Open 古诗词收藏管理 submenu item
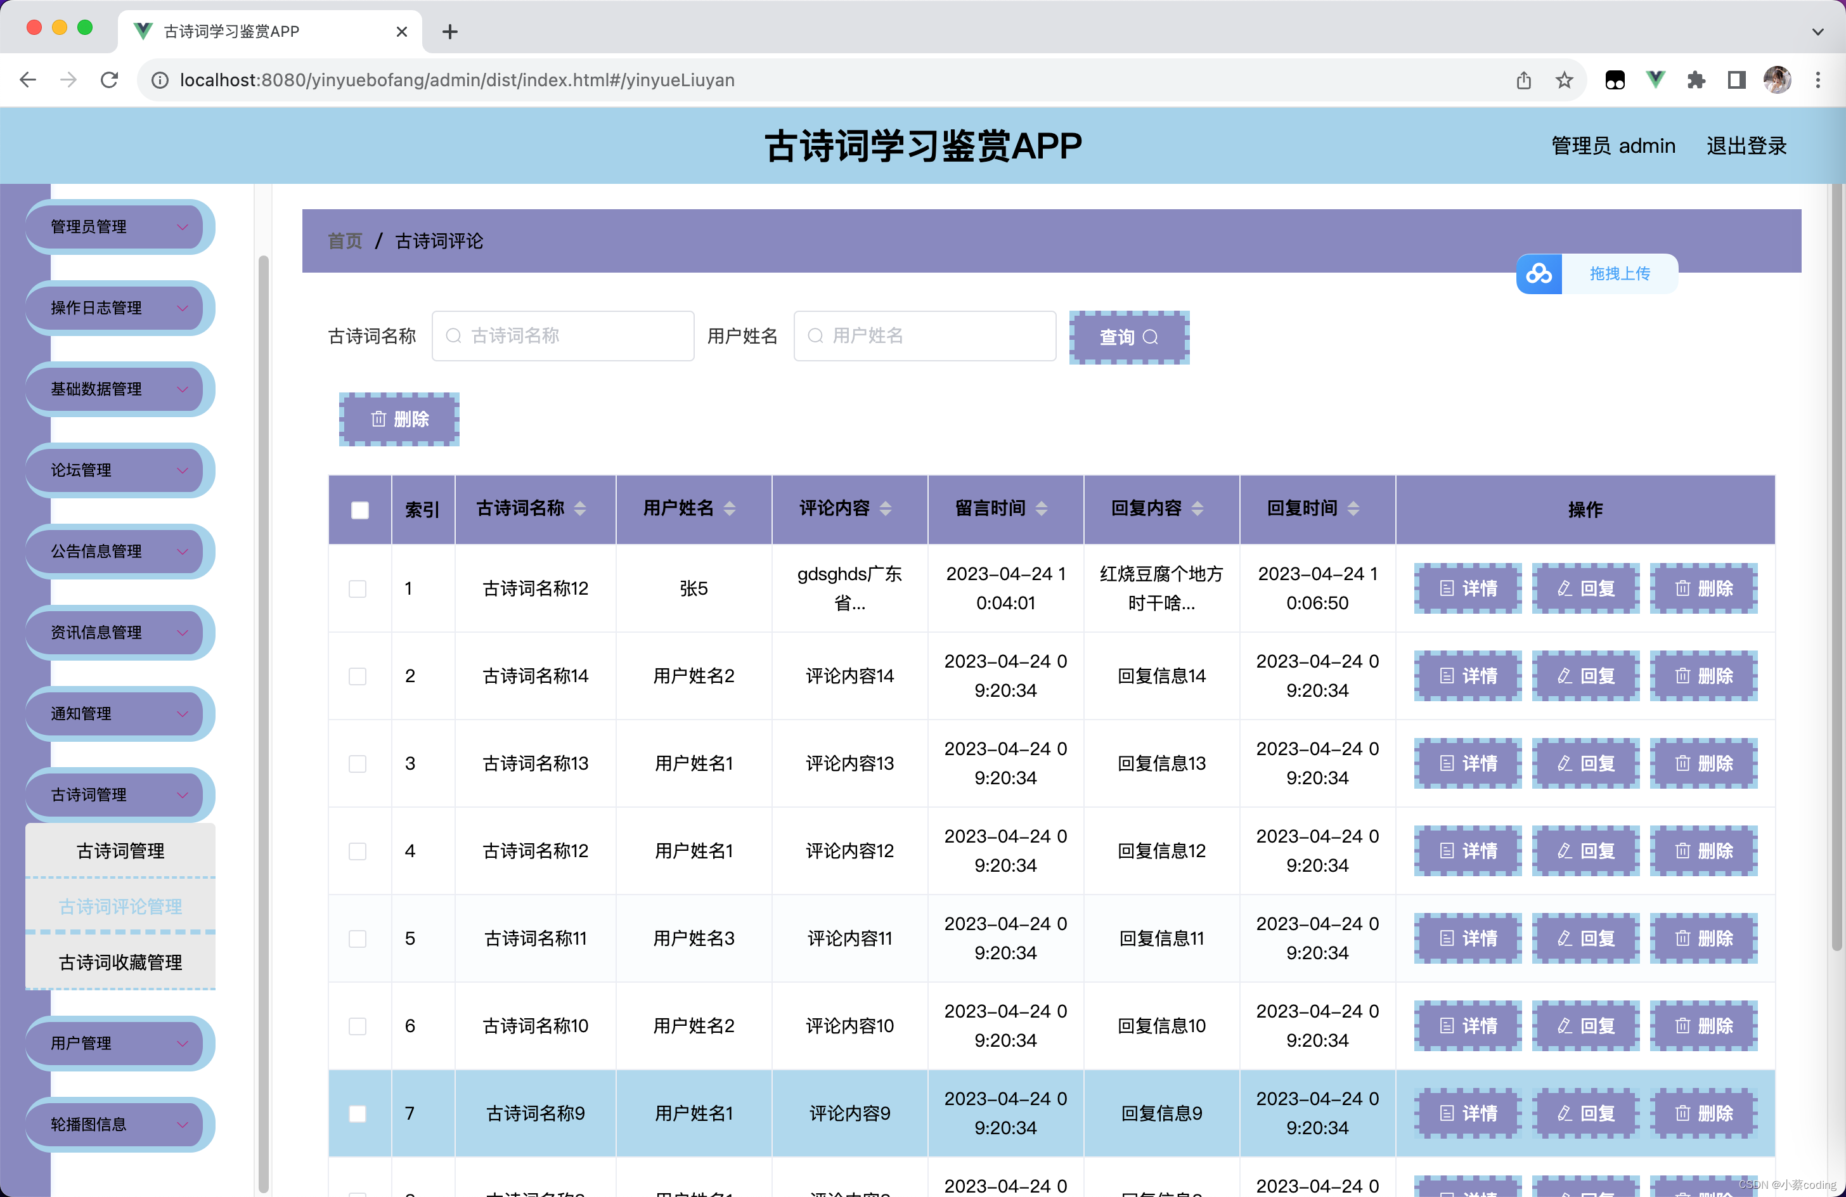The height and width of the screenshot is (1197, 1846). coord(120,962)
